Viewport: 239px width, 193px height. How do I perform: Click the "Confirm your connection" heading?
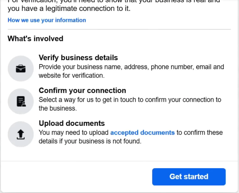point(82,90)
